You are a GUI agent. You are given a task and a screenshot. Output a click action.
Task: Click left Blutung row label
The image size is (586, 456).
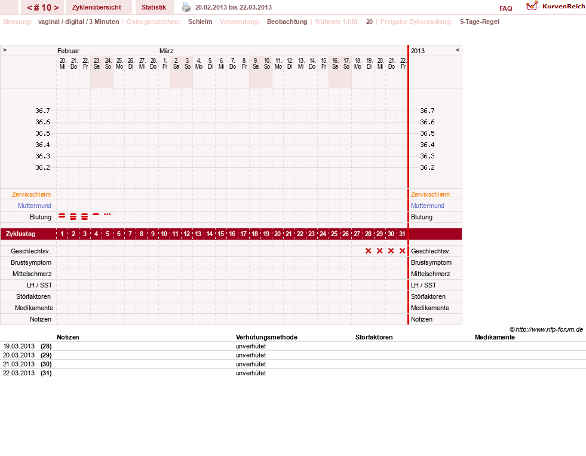pyautogui.click(x=41, y=217)
